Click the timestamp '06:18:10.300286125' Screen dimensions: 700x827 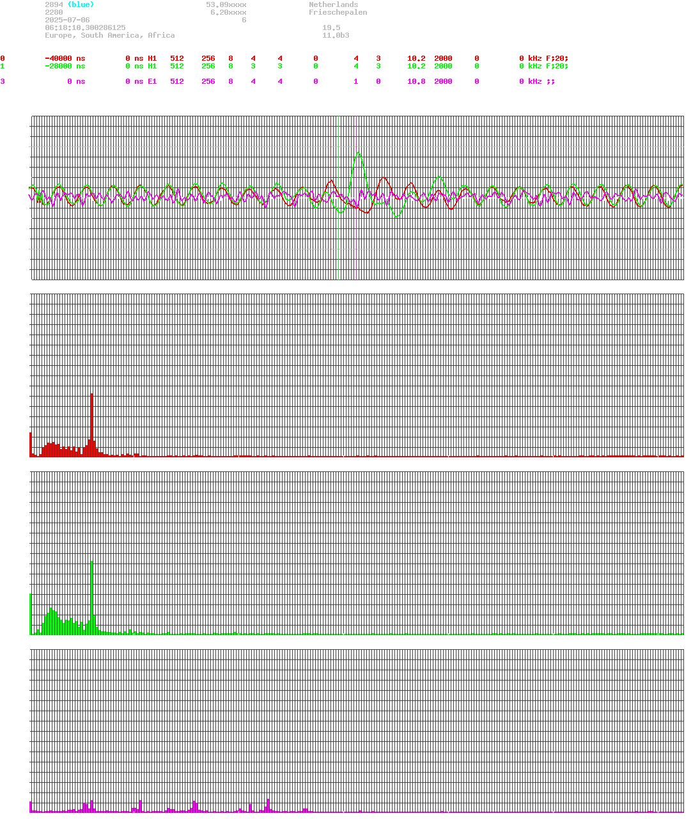tap(85, 28)
